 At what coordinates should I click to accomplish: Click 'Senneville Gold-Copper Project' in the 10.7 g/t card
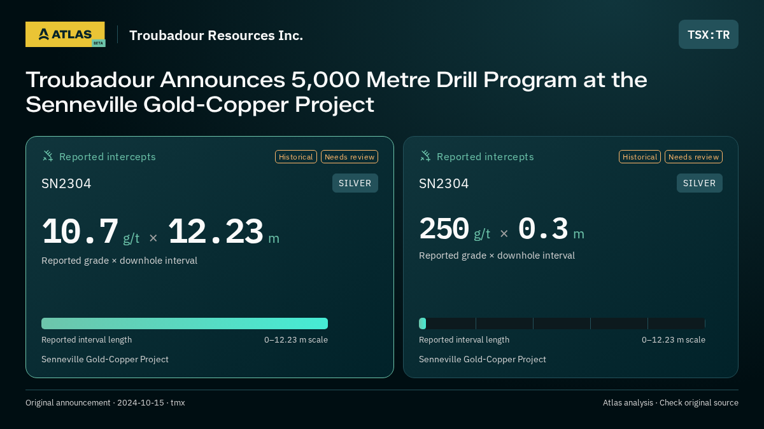pyautogui.click(x=105, y=360)
